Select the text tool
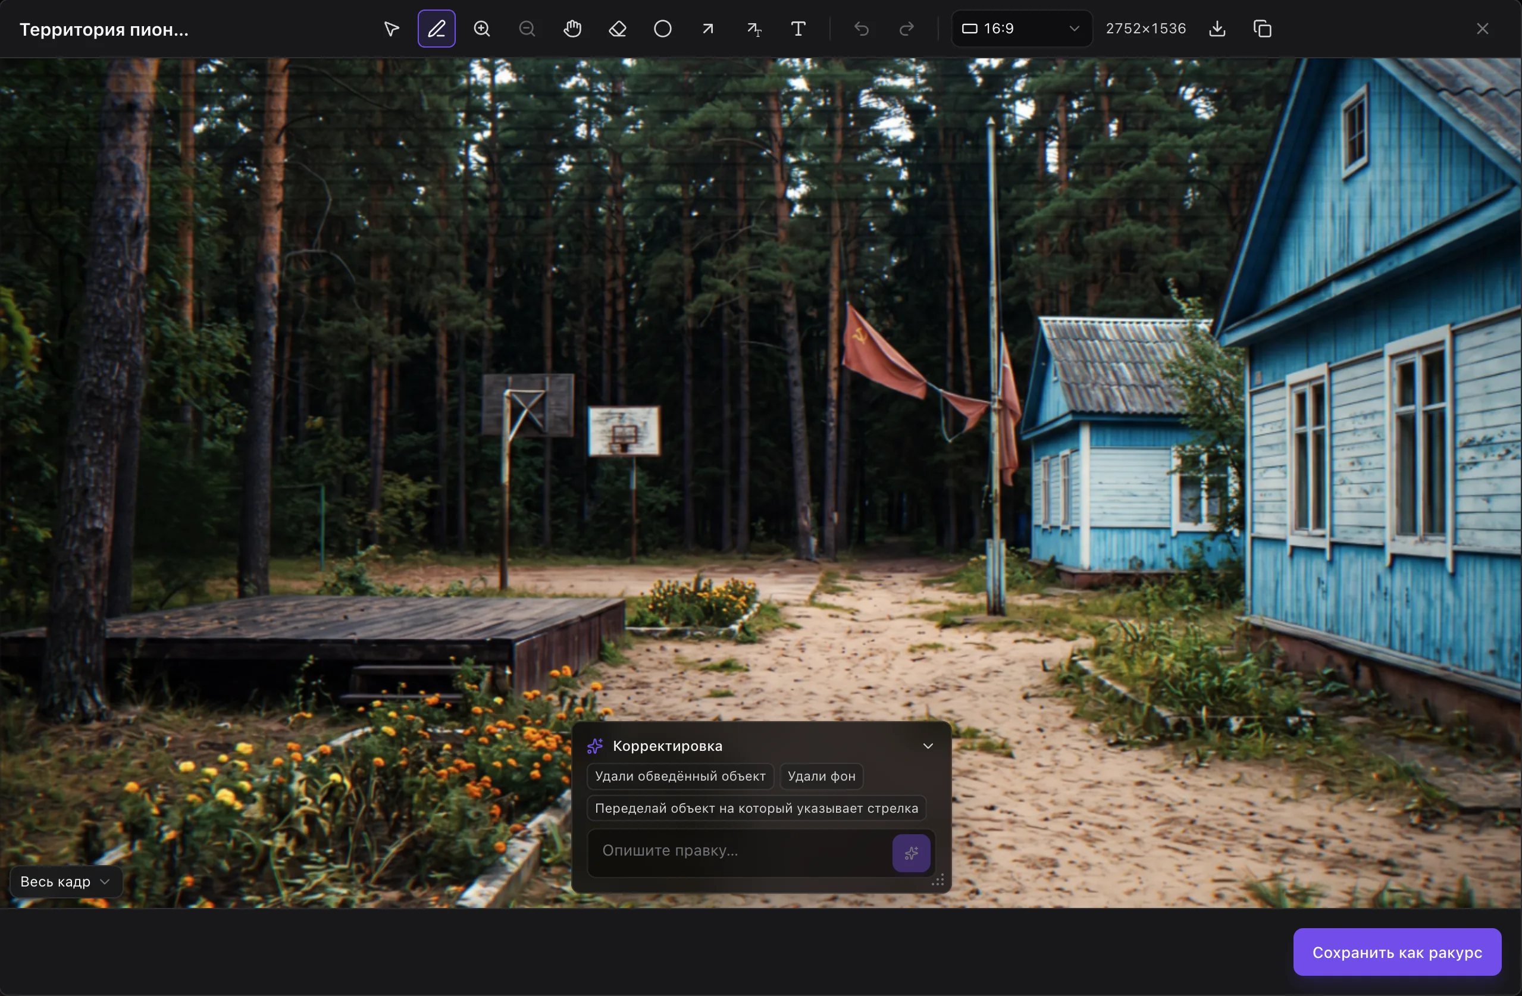This screenshot has height=996, width=1522. pos(798,29)
